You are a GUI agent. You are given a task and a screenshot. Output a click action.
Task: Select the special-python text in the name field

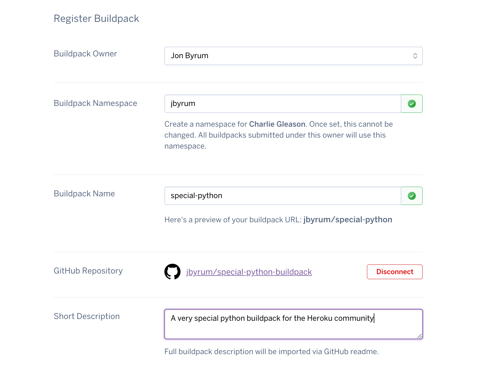point(196,196)
